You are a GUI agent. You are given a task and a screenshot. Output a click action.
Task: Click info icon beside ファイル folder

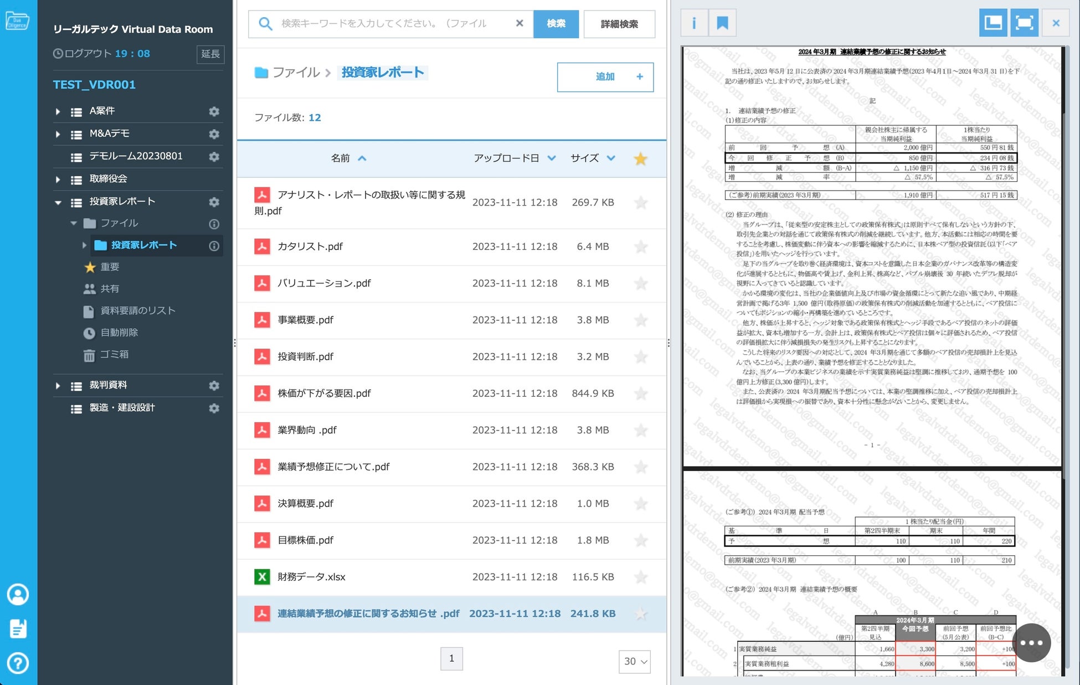[214, 224]
